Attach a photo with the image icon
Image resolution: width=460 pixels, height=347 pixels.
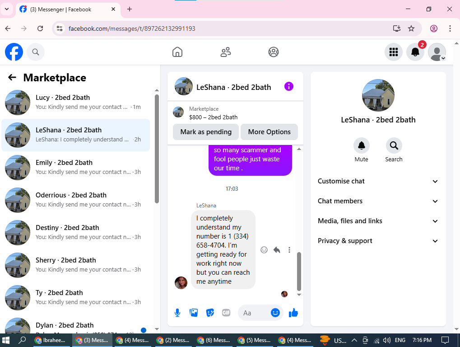[x=194, y=313]
